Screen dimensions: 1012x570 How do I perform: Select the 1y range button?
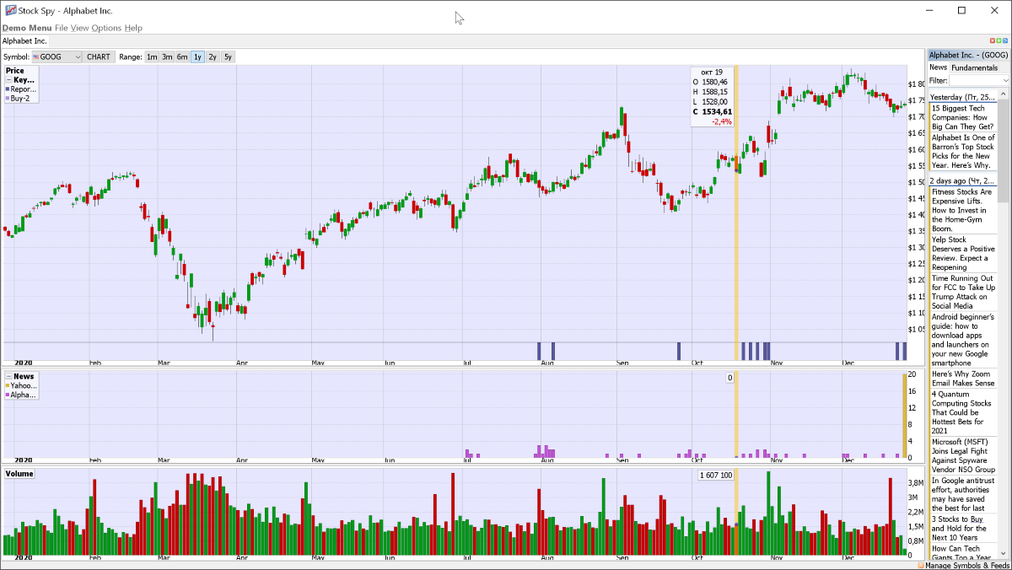[x=197, y=56]
